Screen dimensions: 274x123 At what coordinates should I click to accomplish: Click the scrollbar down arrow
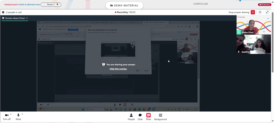pyautogui.click(x=273, y=121)
